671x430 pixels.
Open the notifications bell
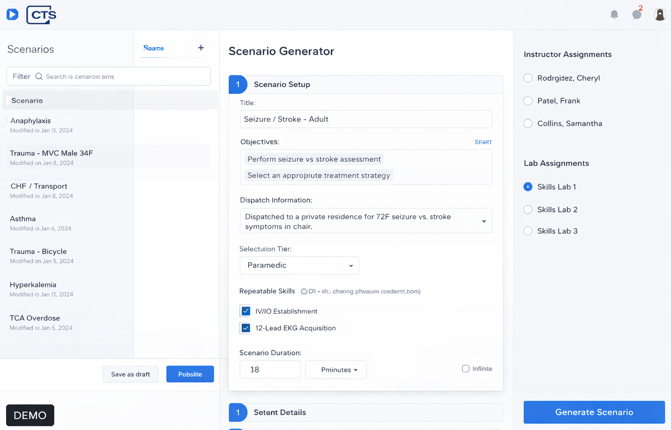pyautogui.click(x=614, y=14)
